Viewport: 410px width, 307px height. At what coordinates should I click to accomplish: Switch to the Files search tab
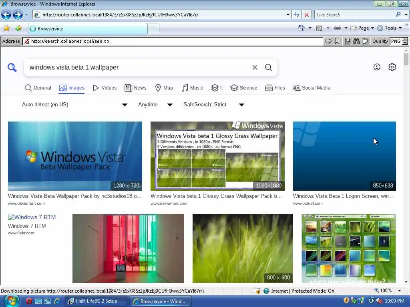pyautogui.click(x=275, y=88)
